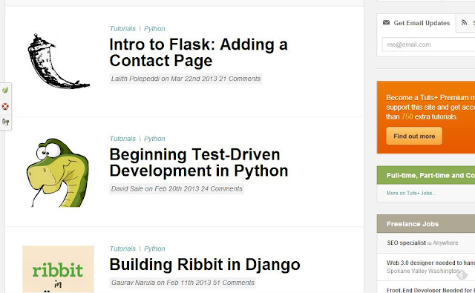Open Beginning Test-Driven Development in Python article

(x=199, y=162)
